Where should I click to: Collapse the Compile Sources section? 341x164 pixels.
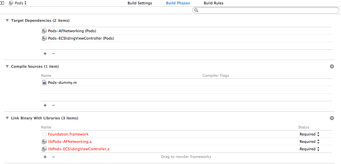click(x=7, y=66)
